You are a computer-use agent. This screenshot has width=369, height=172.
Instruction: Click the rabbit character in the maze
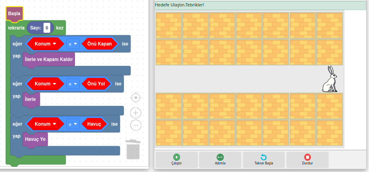[x=330, y=79]
